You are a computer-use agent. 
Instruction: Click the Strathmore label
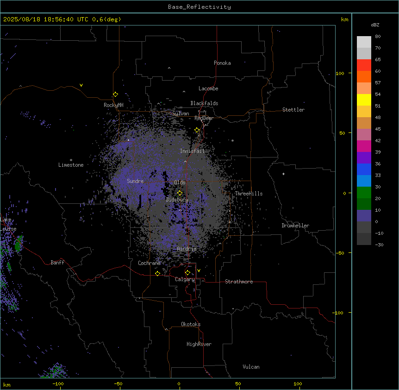coord(239,282)
